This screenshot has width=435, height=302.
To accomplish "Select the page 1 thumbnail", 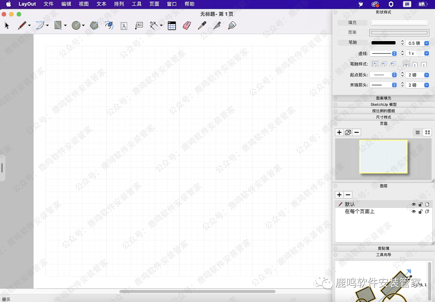I will tap(383, 156).
